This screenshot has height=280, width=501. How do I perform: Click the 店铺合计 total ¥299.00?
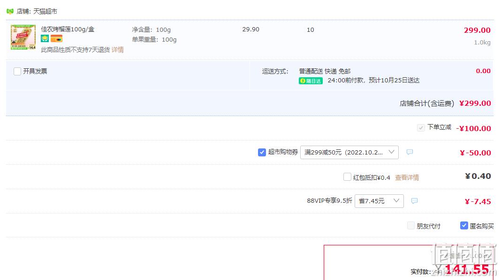(475, 103)
